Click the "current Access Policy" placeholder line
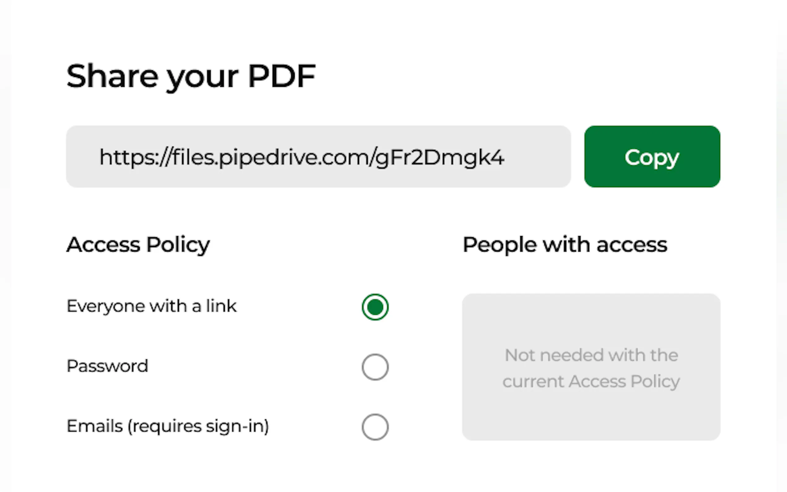 [x=591, y=381]
